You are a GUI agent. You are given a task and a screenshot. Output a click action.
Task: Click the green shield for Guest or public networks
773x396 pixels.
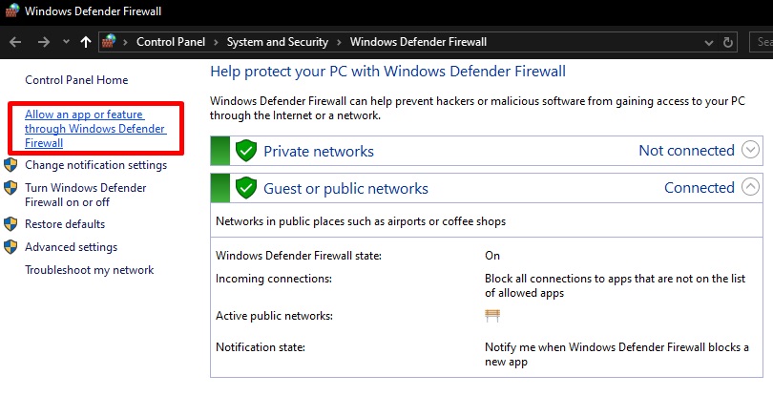246,188
